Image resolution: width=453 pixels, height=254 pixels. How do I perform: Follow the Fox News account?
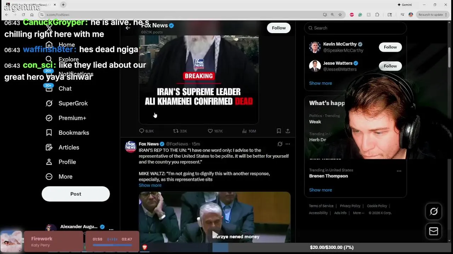[x=279, y=28]
